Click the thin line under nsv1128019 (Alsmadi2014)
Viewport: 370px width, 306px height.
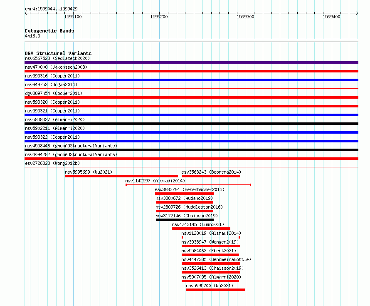coord(211,237)
